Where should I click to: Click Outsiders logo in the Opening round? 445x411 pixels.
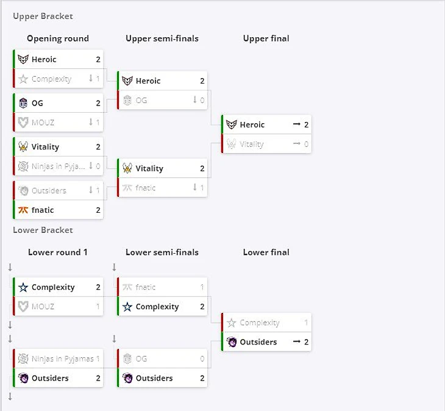tap(23, 190)
